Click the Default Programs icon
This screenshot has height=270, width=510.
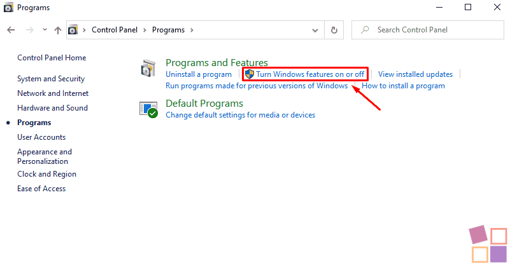click(x=148, y=109)
